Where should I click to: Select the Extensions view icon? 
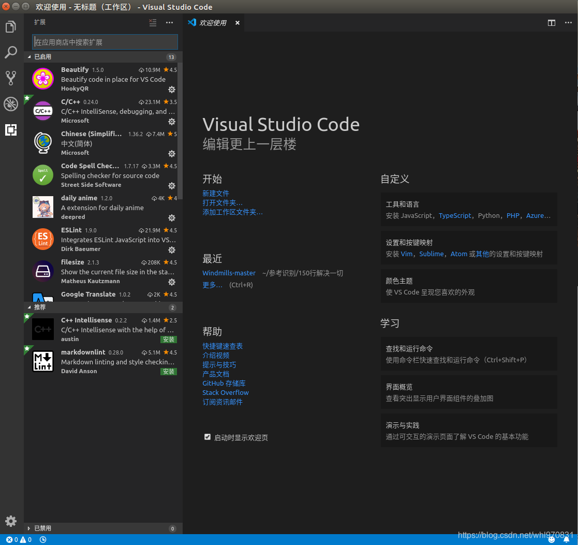(11, 129)
